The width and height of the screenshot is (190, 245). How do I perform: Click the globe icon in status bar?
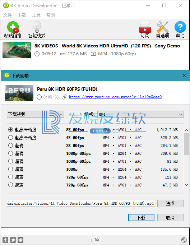184,240
